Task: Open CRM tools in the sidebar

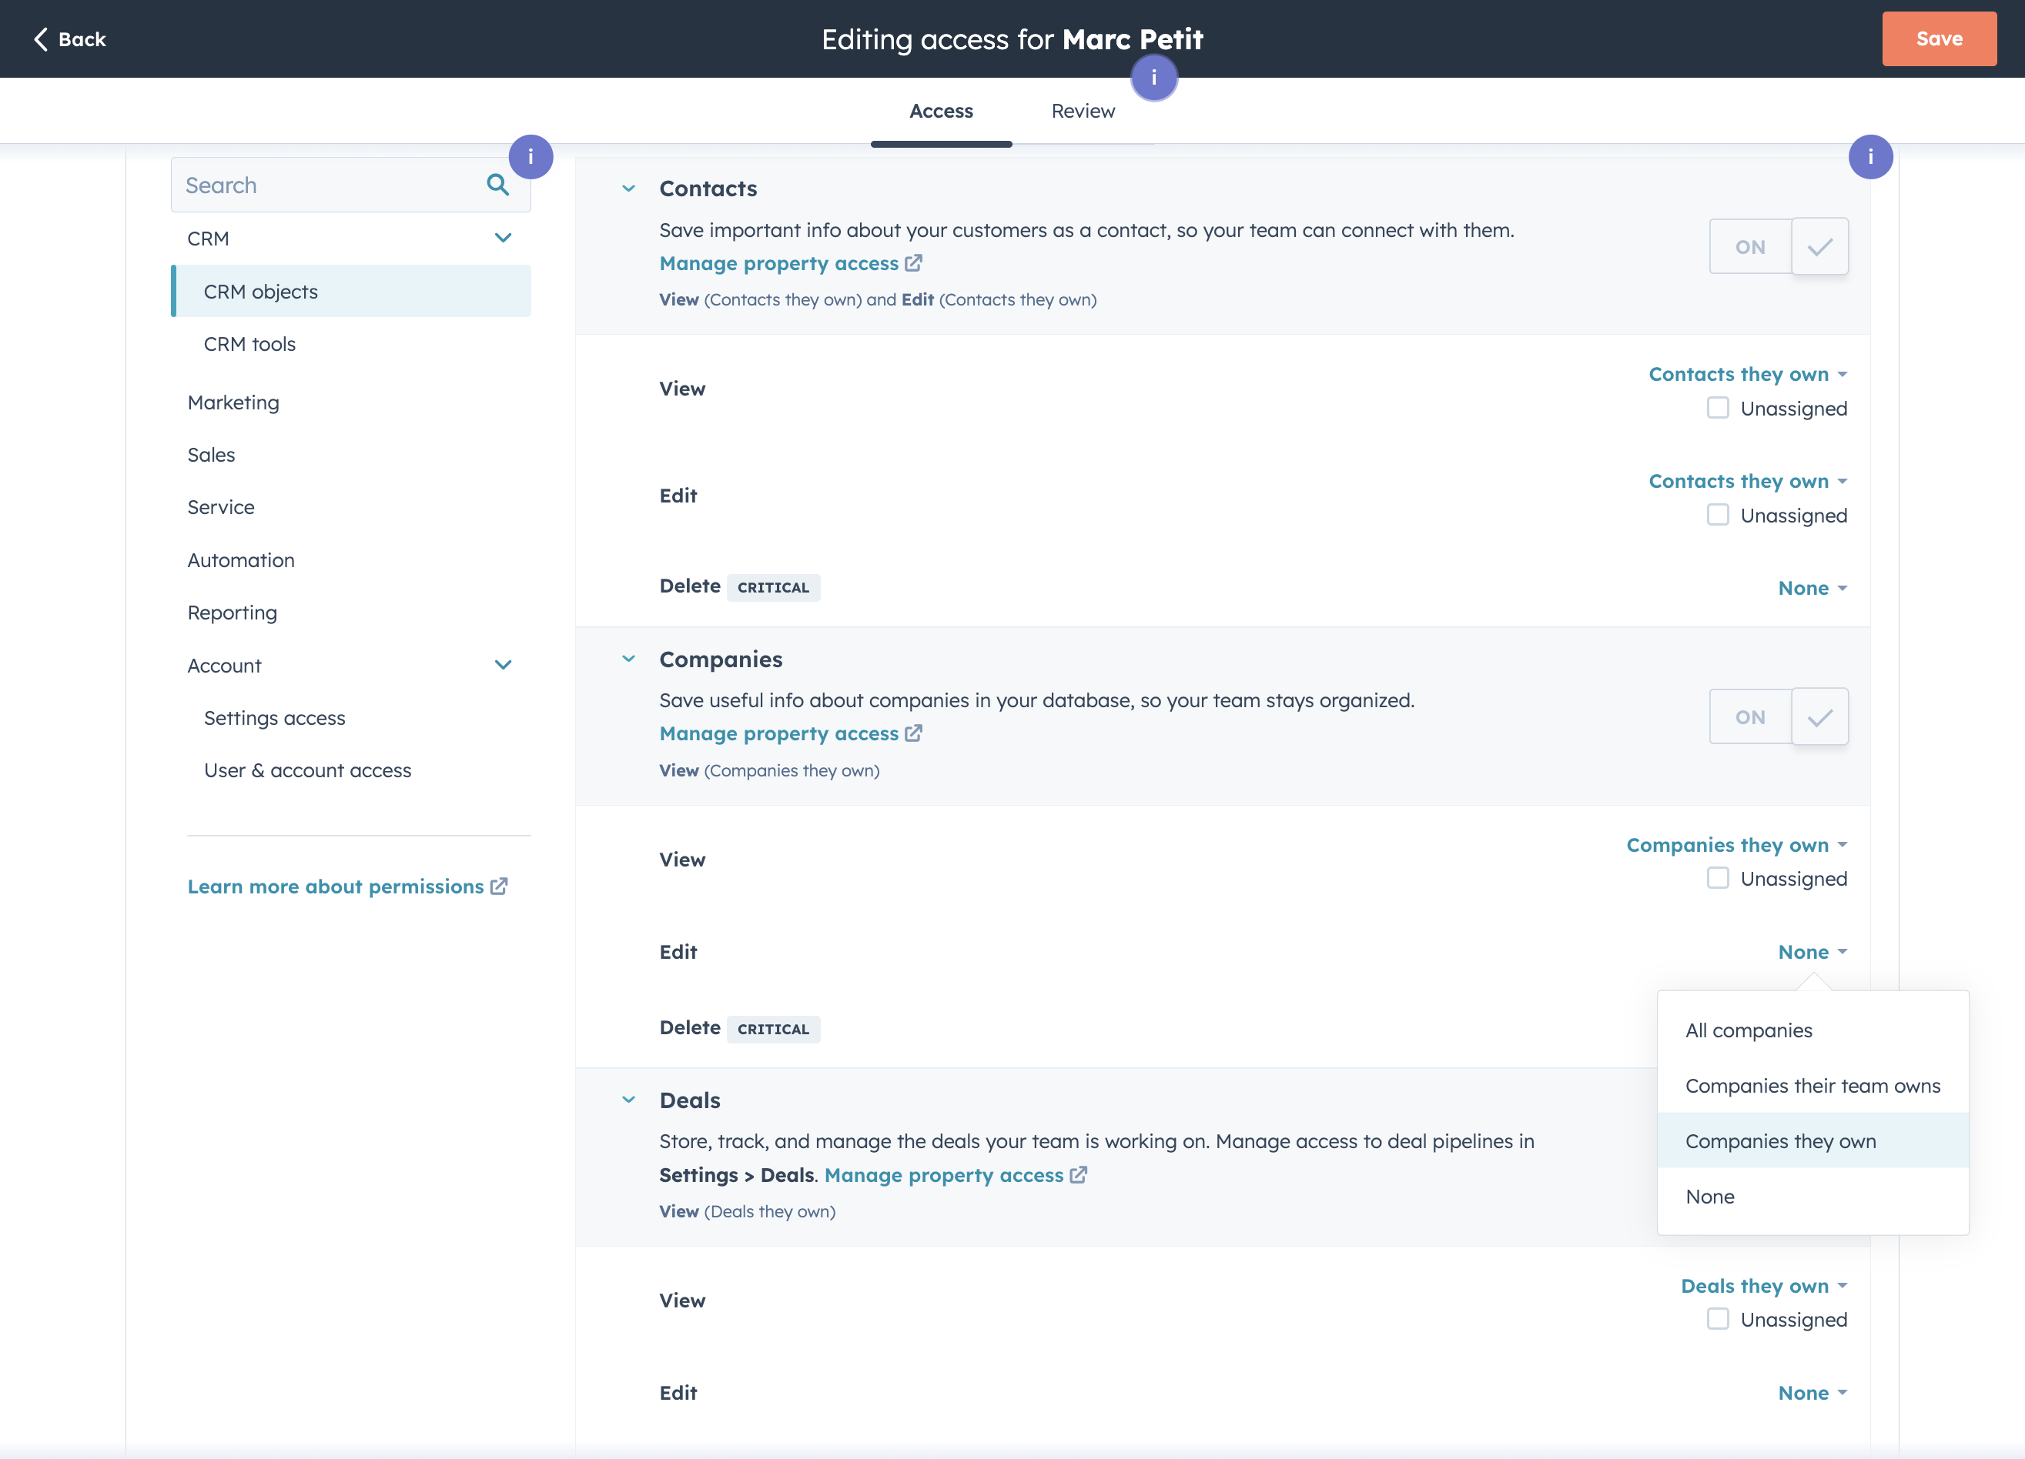Action: [249, 343]
